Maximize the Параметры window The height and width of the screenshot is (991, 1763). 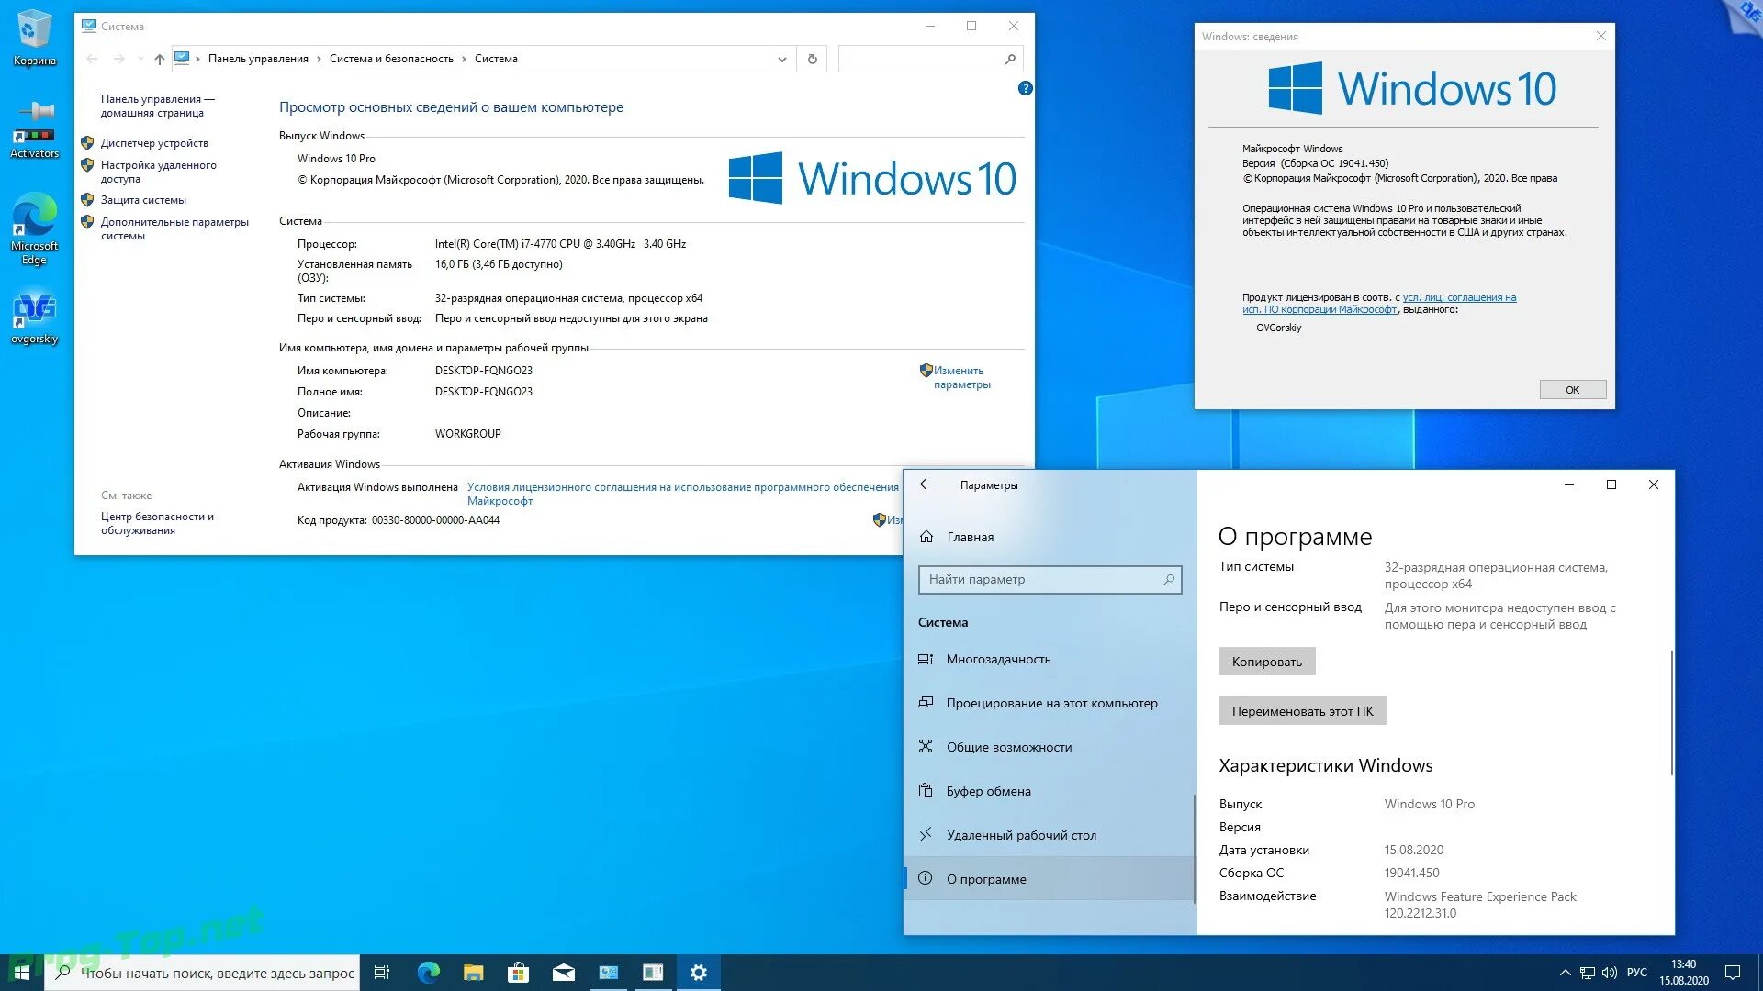coord(1611,484)
